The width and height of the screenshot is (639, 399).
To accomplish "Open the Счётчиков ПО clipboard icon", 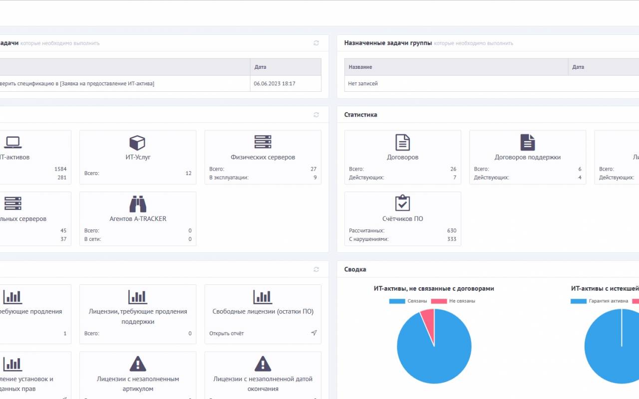I will [402, 203].
